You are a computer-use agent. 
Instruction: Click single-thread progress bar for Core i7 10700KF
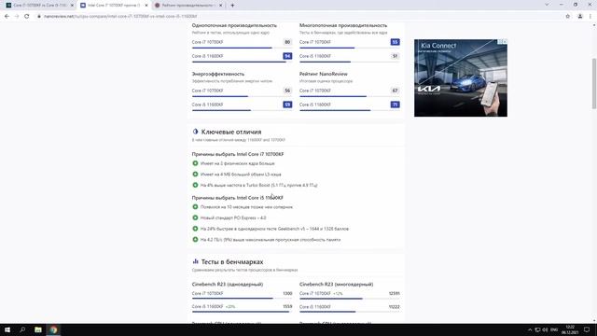(x=242, y=48)
